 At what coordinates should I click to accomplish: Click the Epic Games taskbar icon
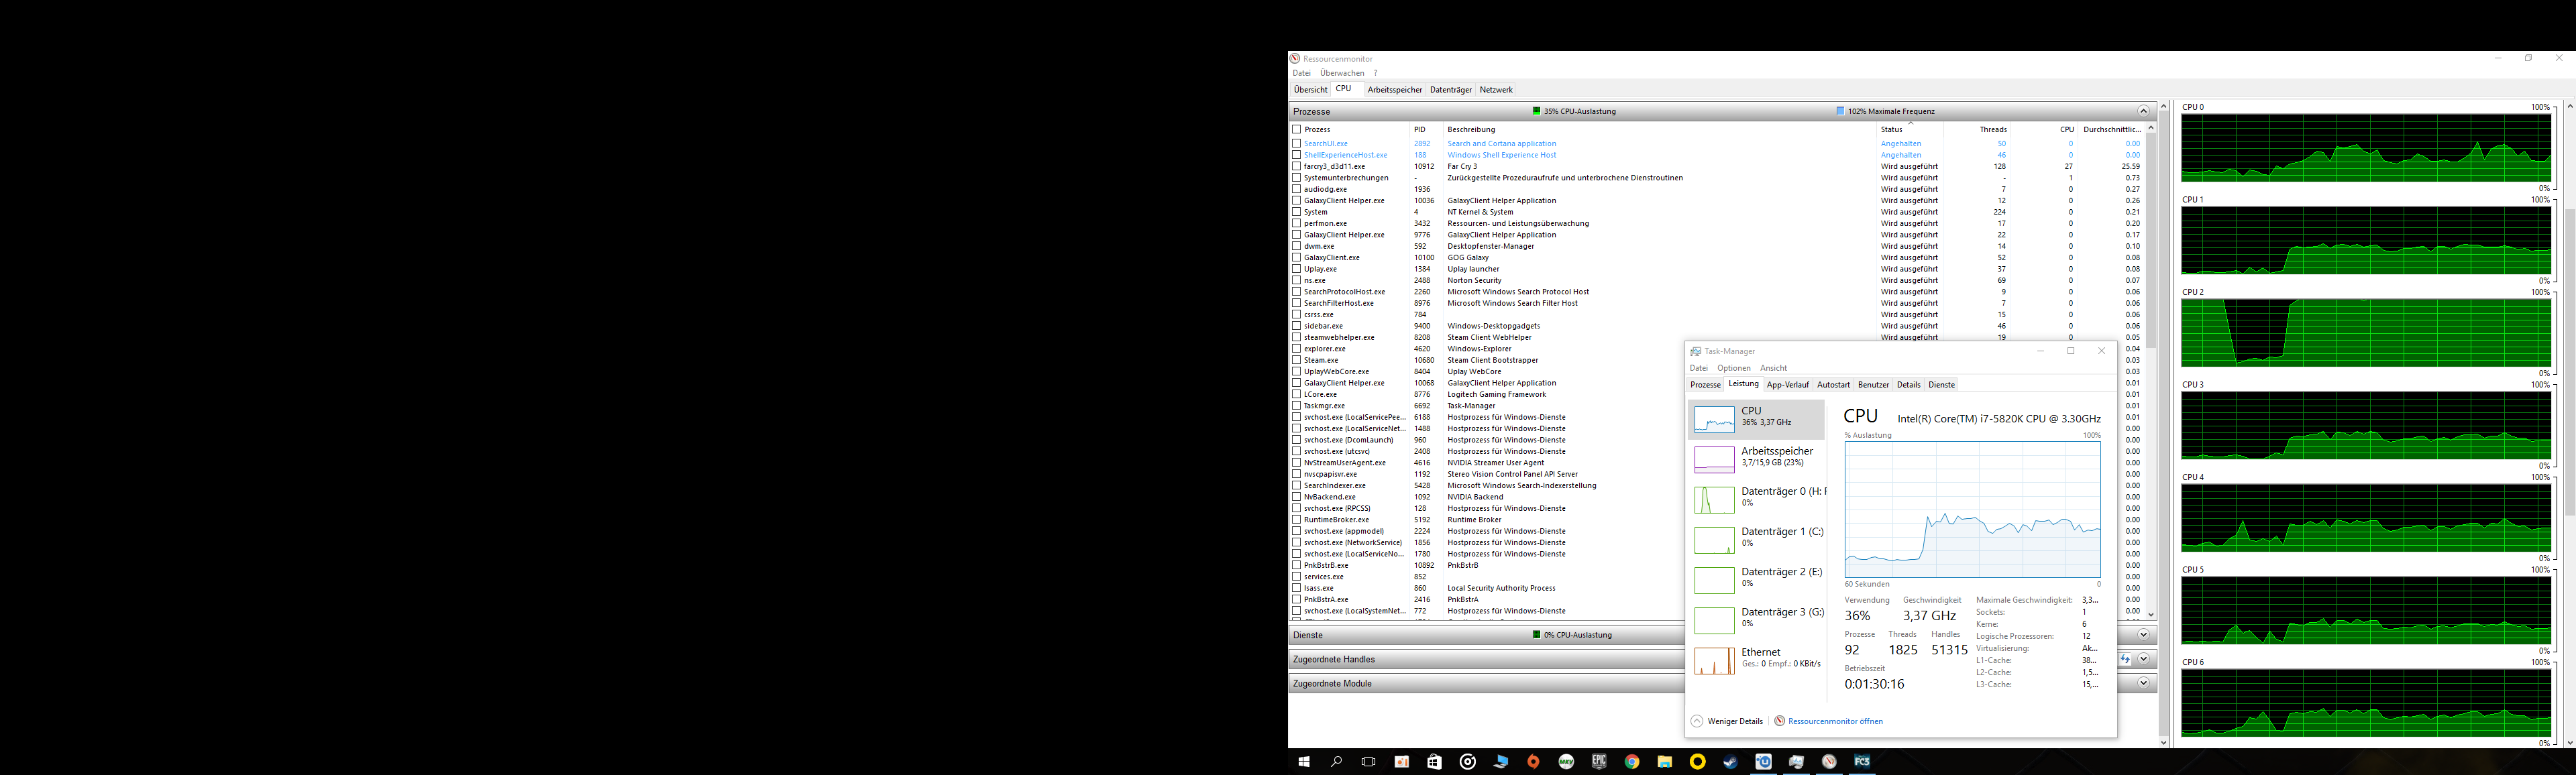click(1599, 762)
